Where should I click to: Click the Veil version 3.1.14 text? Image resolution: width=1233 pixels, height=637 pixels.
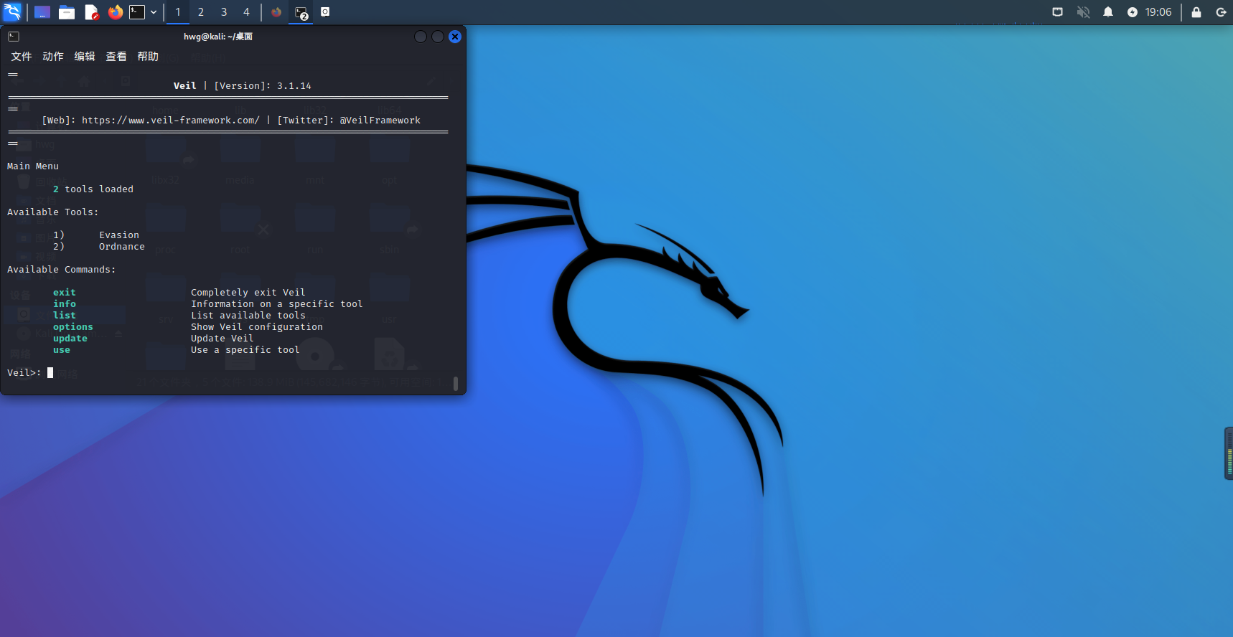[243, 86]
